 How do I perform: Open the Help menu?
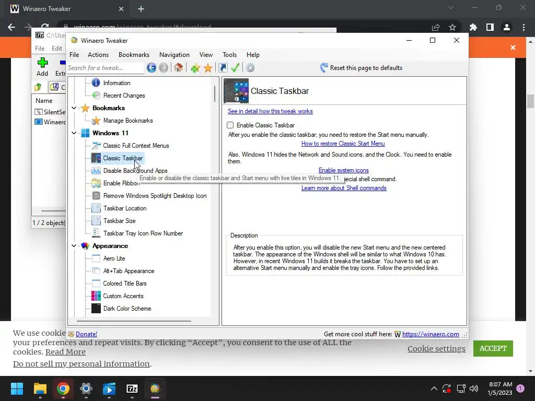(253, 54)
